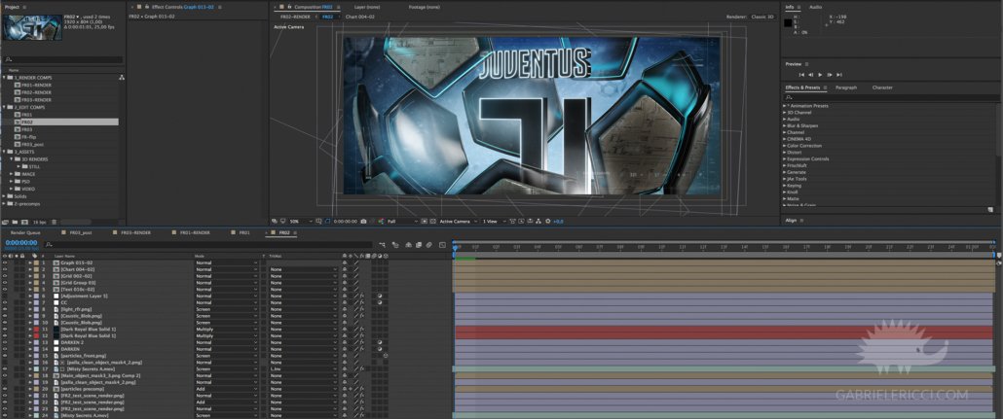Open the project flowchart icon

[122, 77]
